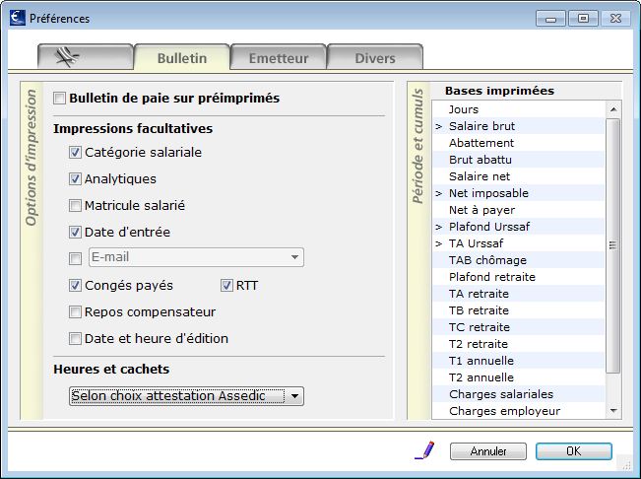Image resolution: width=641 pixels, height=479 pixels.
Task: Check Date et heure d'édition
Action: [x=75, y=339]
